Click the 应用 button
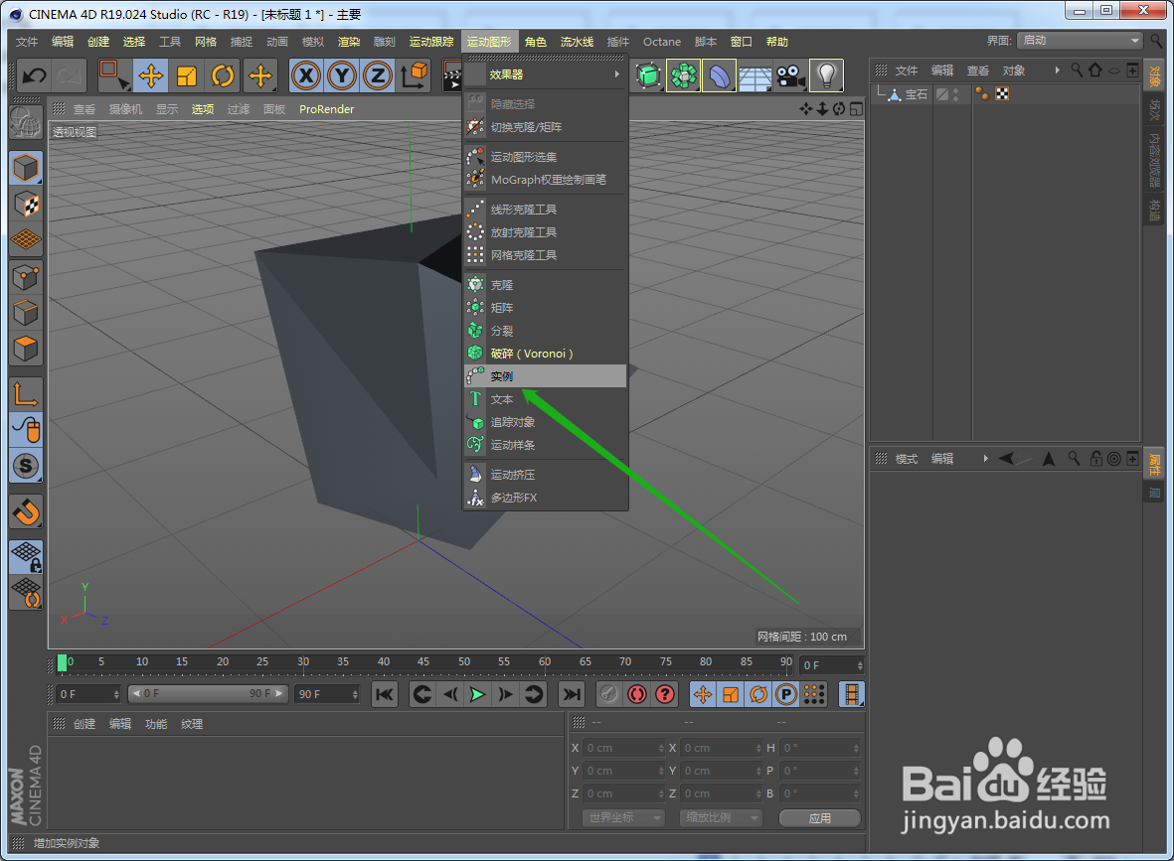 820,818
